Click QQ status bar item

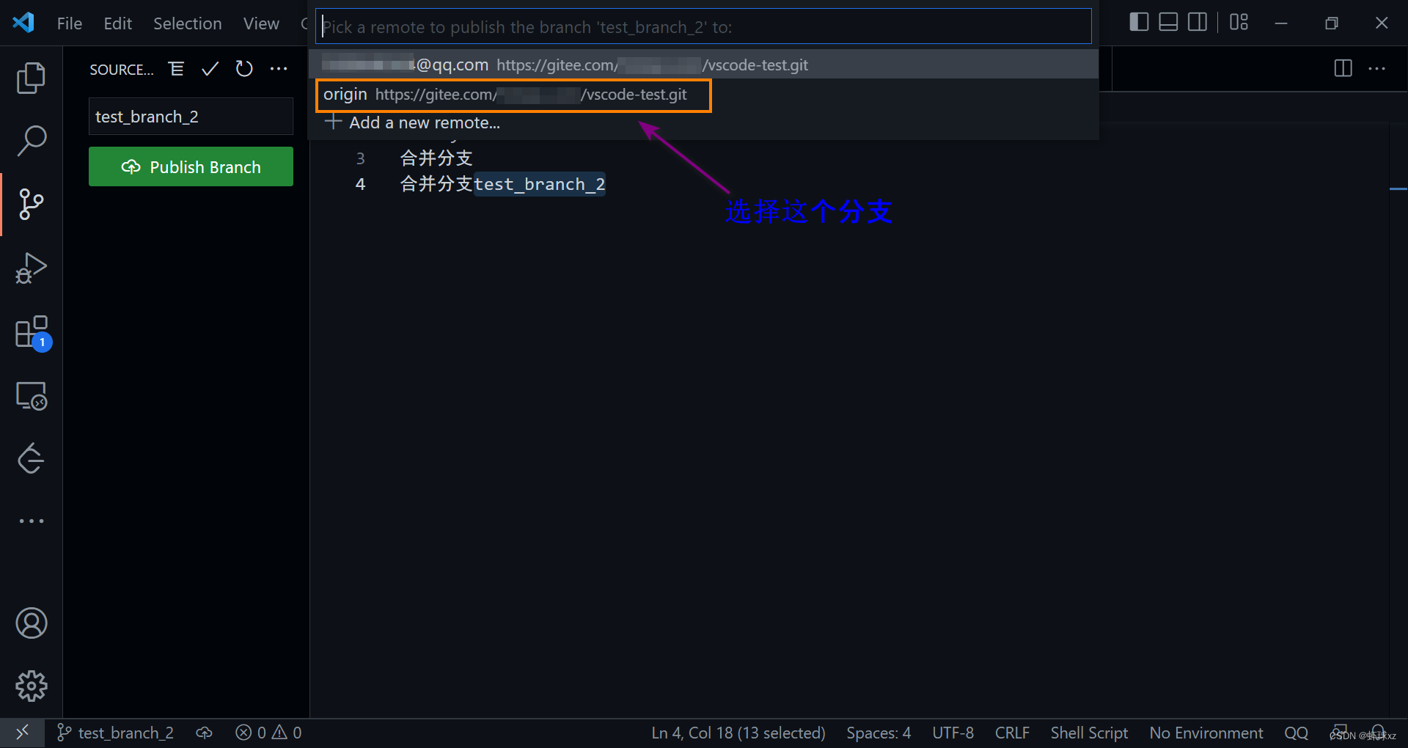tap(1296, 733)
